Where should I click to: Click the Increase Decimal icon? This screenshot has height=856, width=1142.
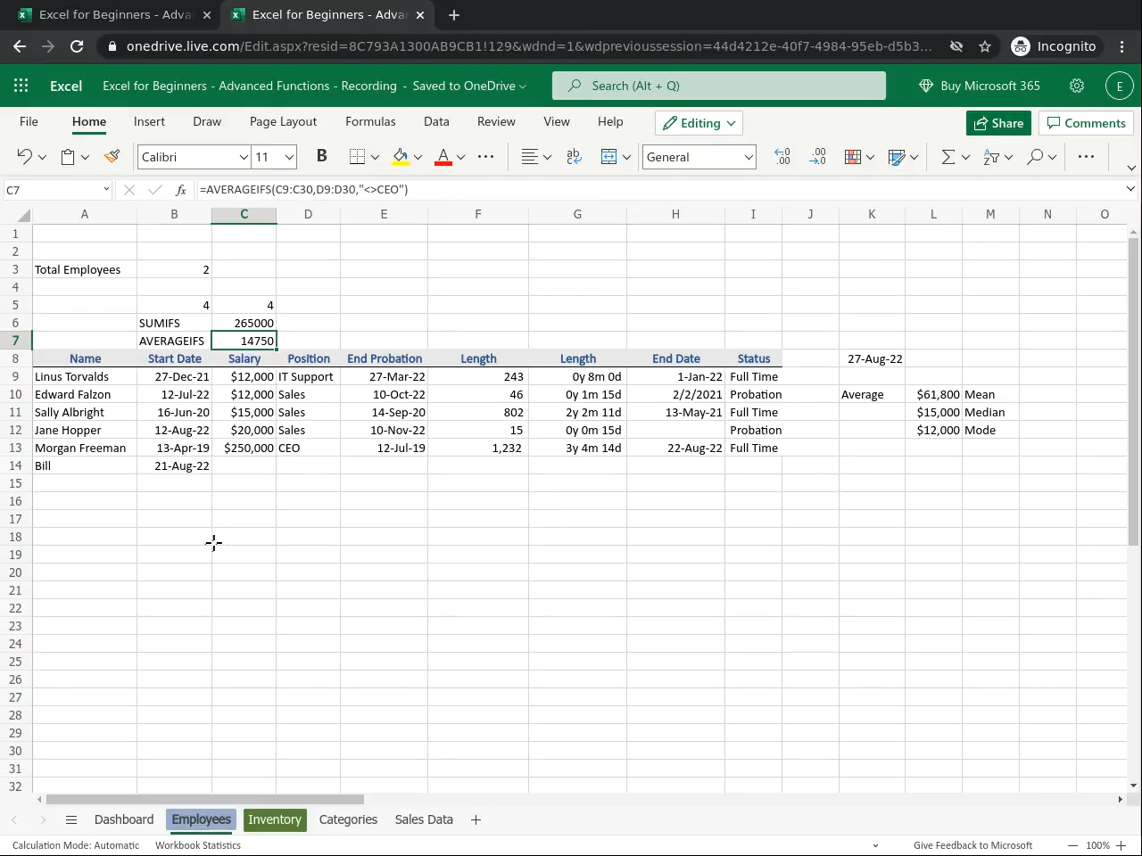(x=782, y=157)
